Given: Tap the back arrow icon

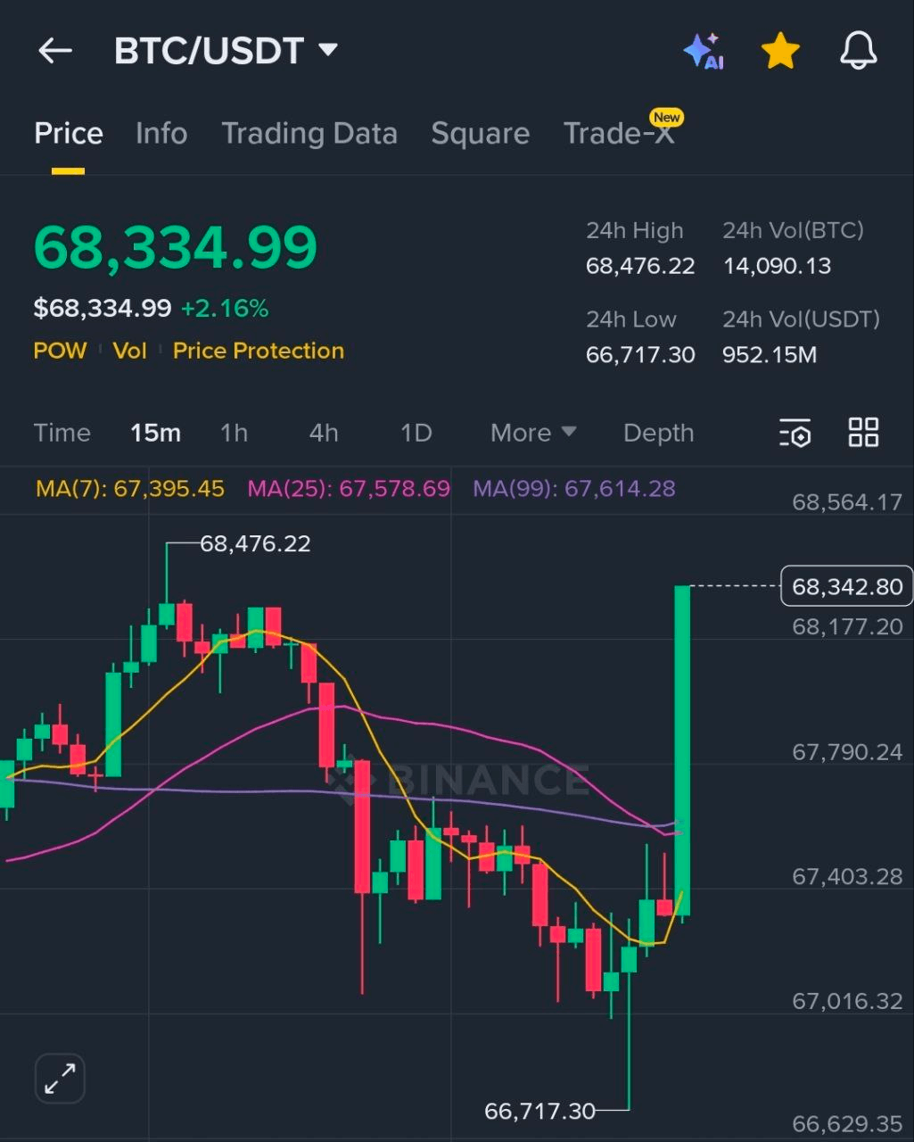Looking at the screenshot, I should 55,51.
